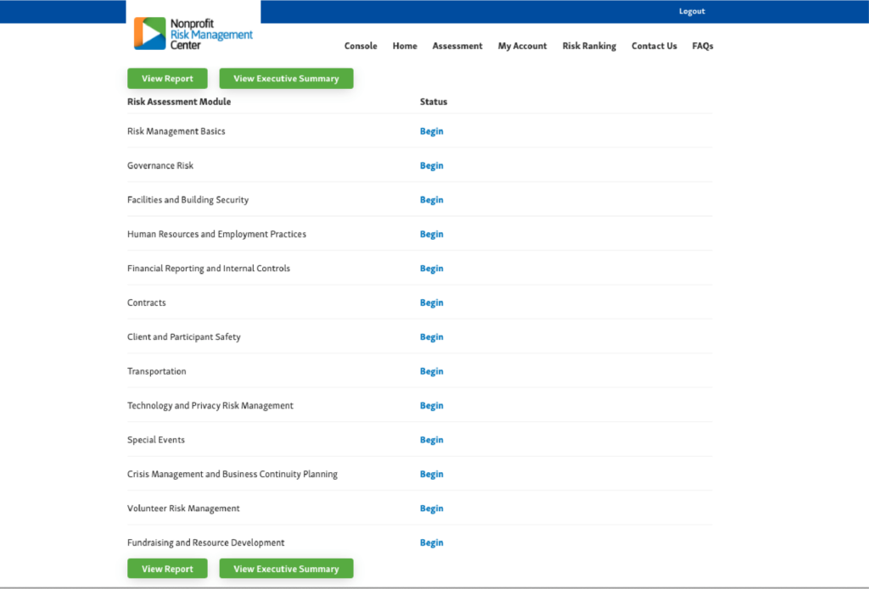Click the top View Executive Summary button
Image resolution: width=869 pixels, height=589 pixels.
(x=286, y=78)
